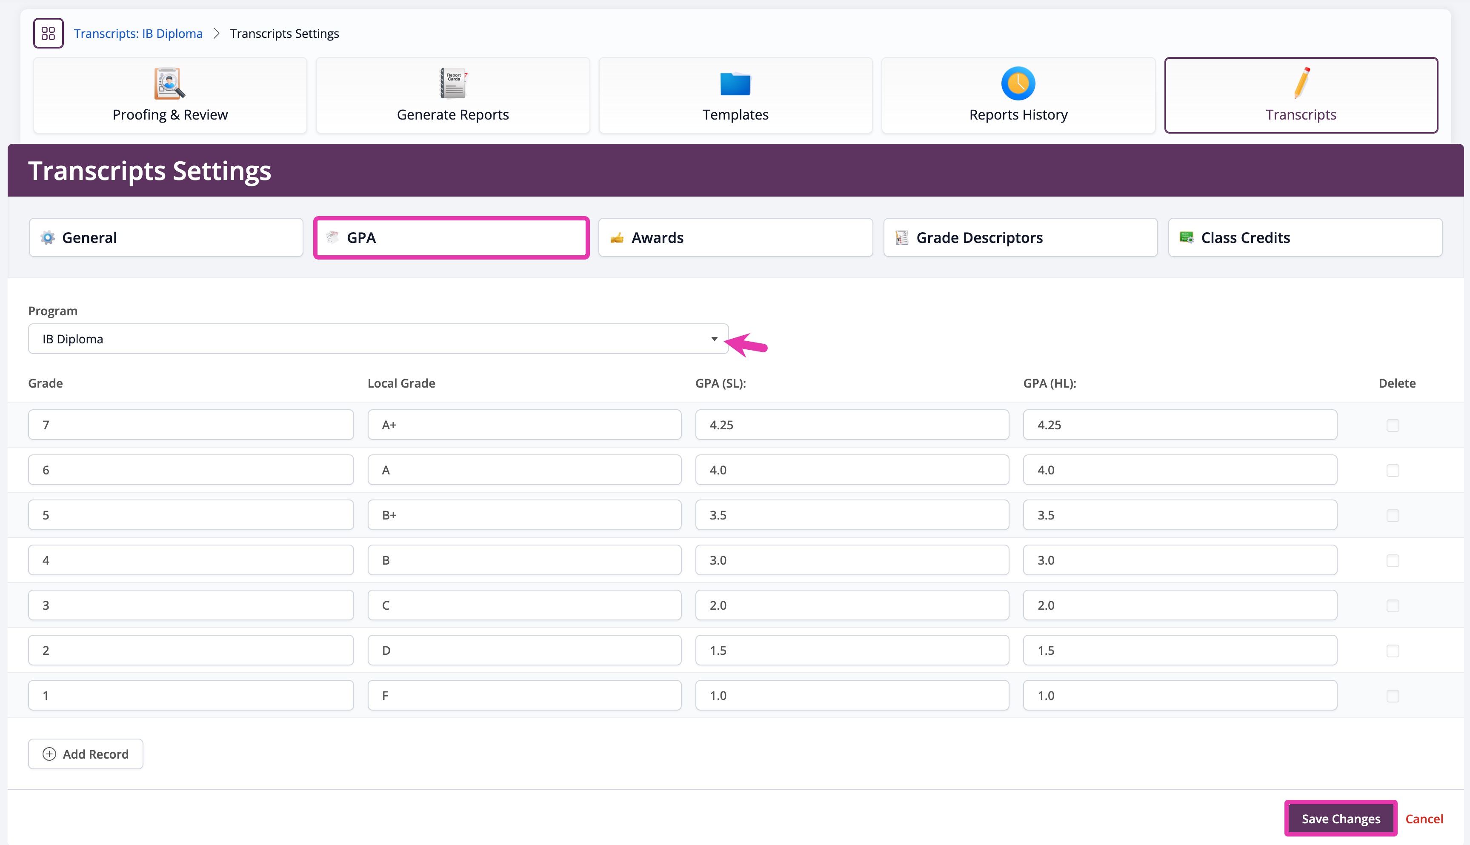Click the Class Credits green icon
This screenshot has height=845, width=1470.
point(1186,237)
